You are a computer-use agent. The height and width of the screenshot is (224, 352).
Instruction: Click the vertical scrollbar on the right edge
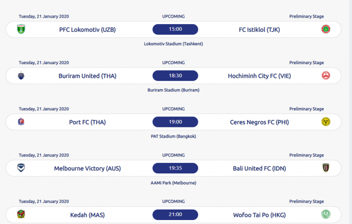click(x=351, y=112)
